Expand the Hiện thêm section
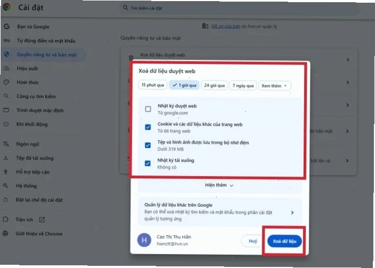375x268 pixels. point(219,185)
